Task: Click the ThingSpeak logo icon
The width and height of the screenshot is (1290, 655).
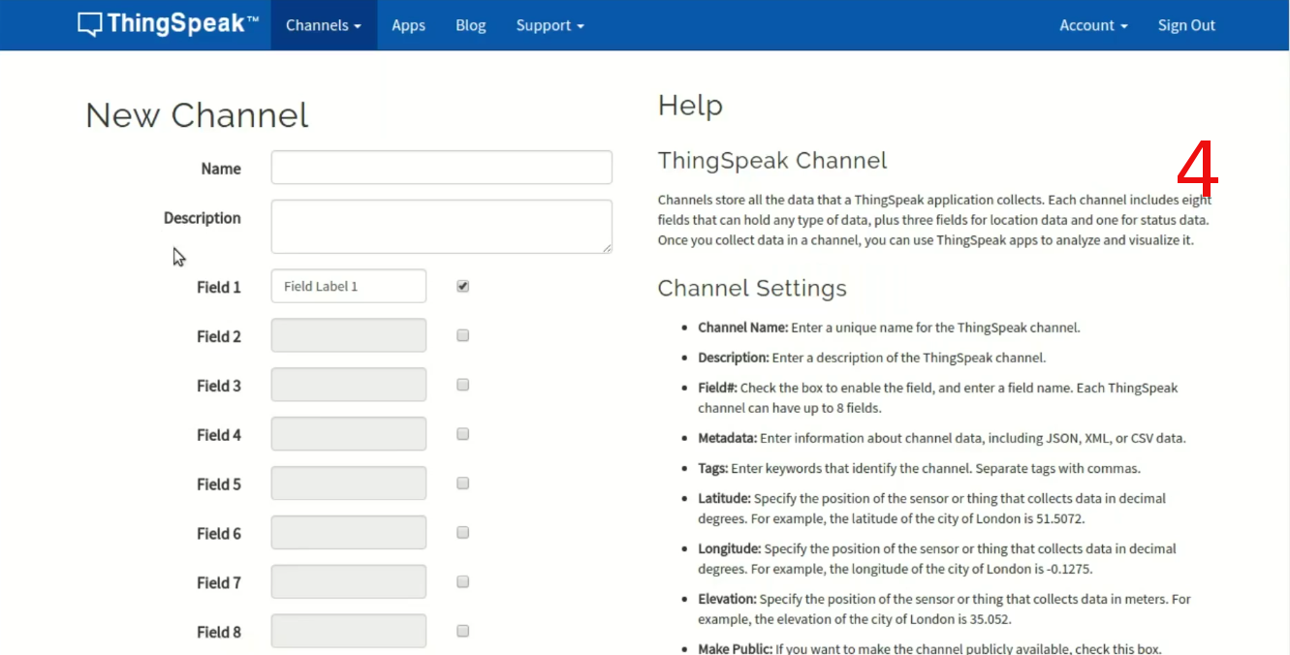Action: point(90,25)
